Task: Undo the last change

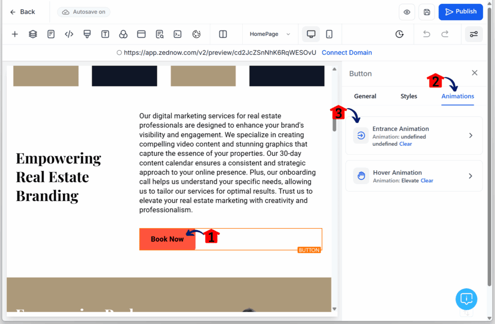Action: click(x=426, y=34)
